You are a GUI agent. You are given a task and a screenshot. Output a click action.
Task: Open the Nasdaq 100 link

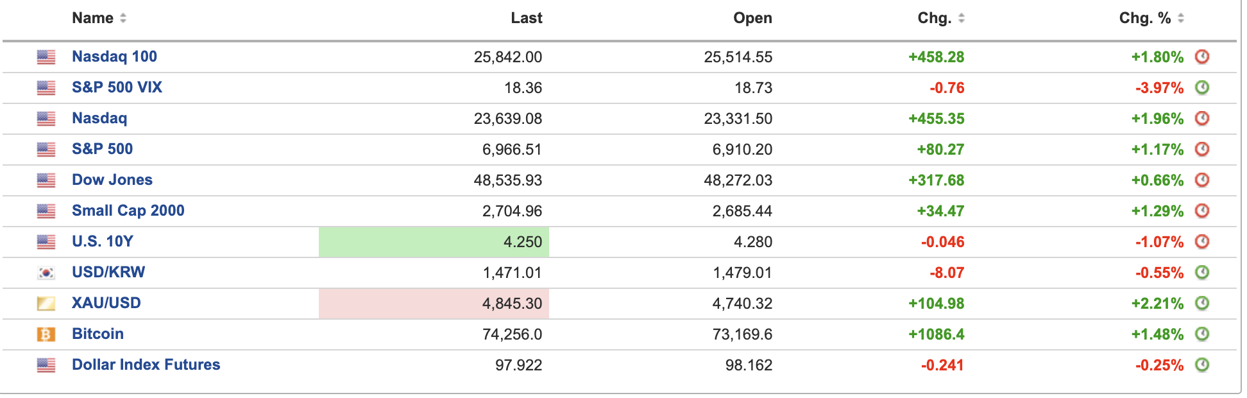pos(114,56)
